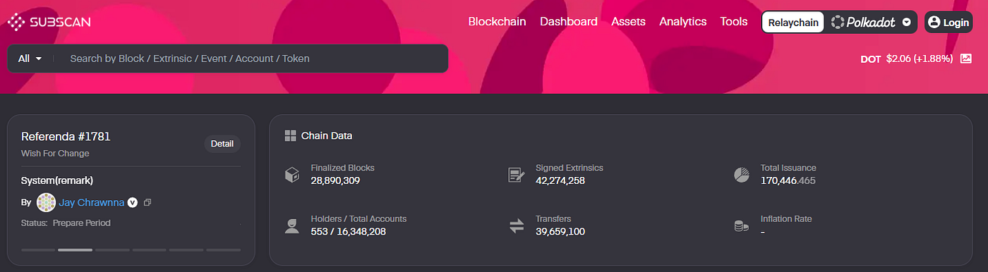Open the Blockchain menu
Viewport: 988px width, 272px height.
(497, 22)
